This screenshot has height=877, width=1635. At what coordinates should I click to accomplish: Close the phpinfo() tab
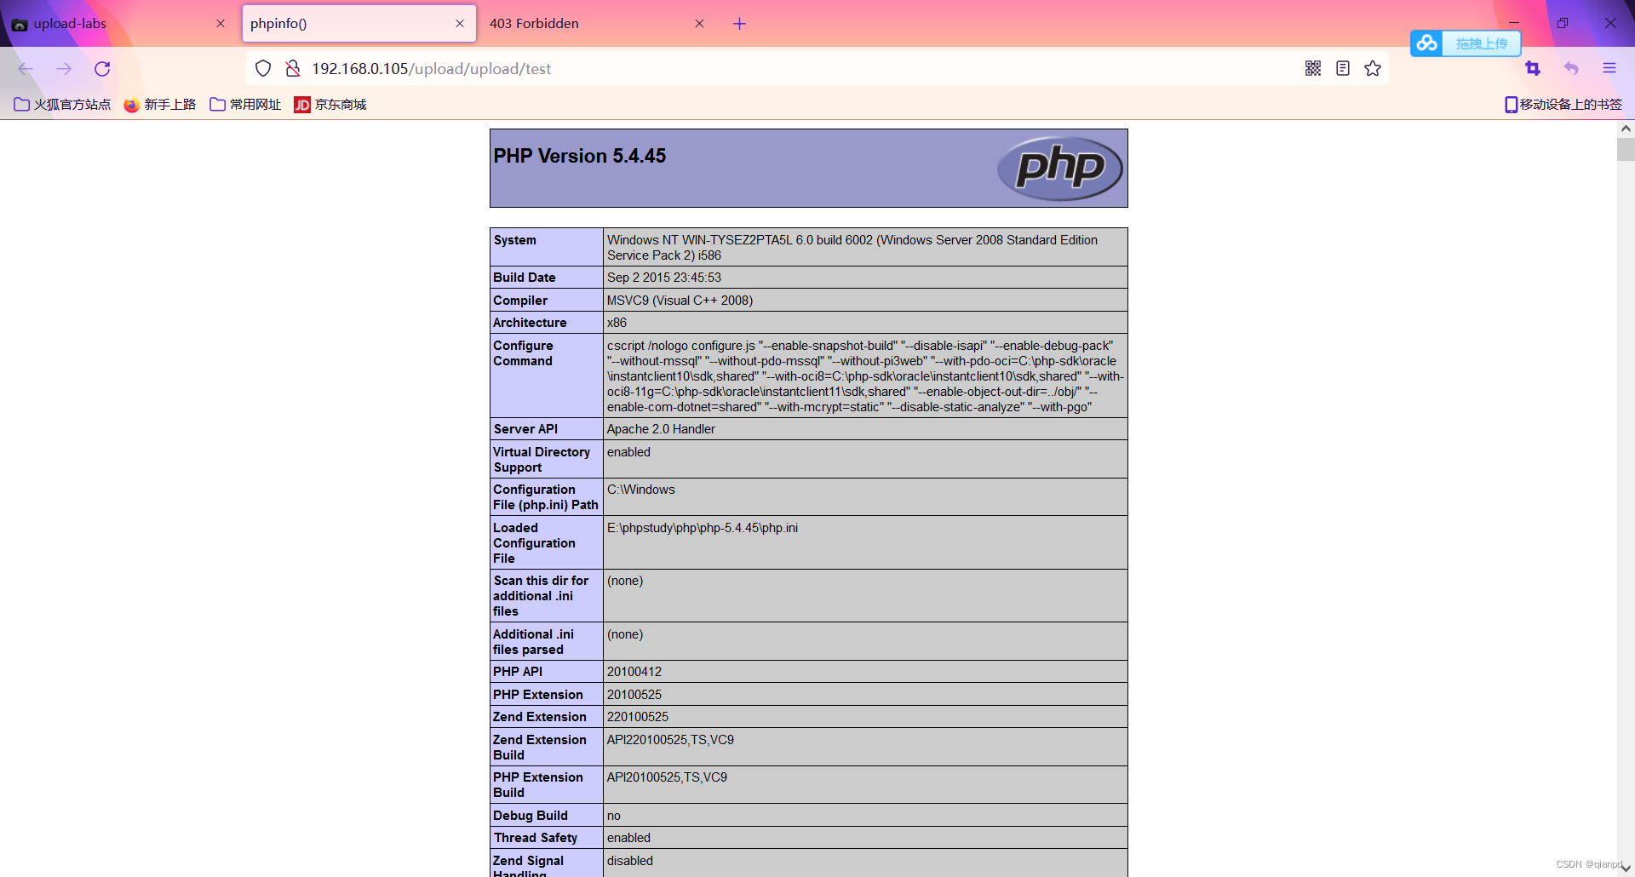click(460, 24)
